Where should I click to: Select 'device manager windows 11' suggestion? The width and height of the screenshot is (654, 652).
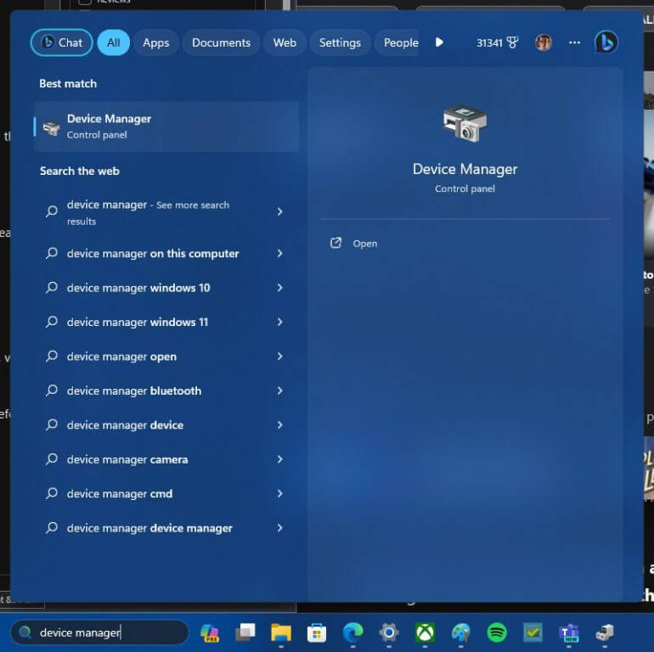coord(165,322)
